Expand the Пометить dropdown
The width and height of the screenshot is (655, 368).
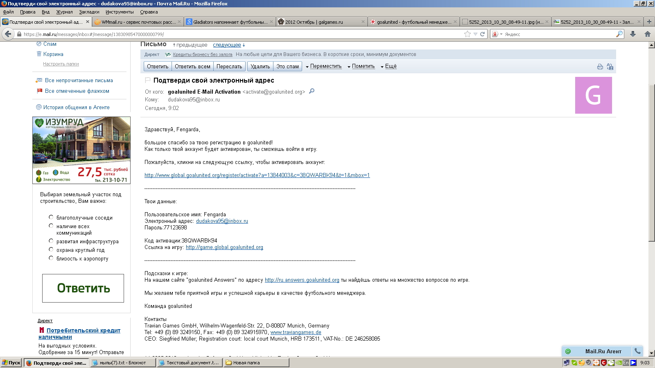coord(361,66)
